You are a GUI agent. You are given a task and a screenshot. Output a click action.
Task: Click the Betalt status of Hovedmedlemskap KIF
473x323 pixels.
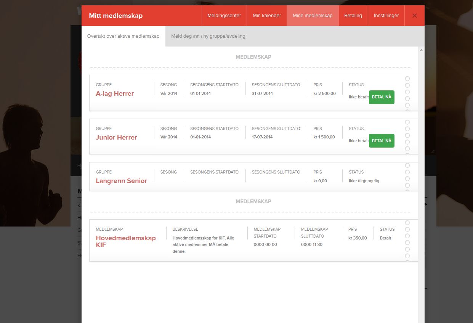(385, 238)
